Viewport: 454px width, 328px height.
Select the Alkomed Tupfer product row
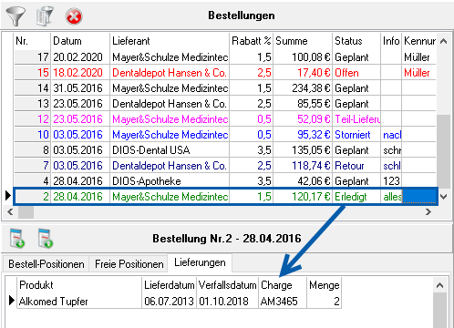[x=180, y=302]
